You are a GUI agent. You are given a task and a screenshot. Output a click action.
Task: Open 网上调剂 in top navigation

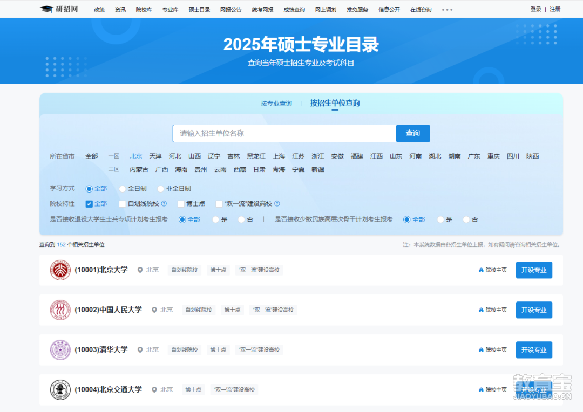click(326, 10)
